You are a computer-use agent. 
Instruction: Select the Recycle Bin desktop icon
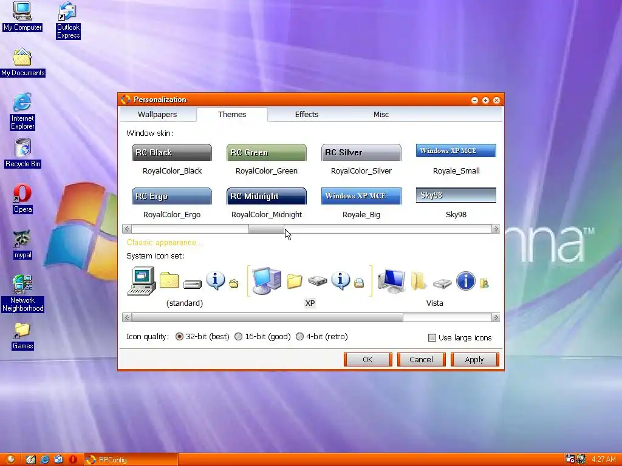tap(22, 154)
